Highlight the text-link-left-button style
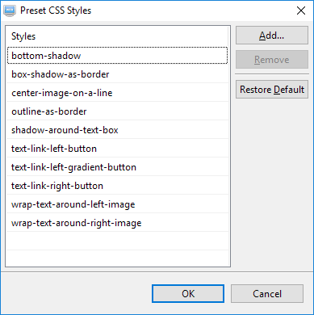The image size is (314, 315). (117, 149)
